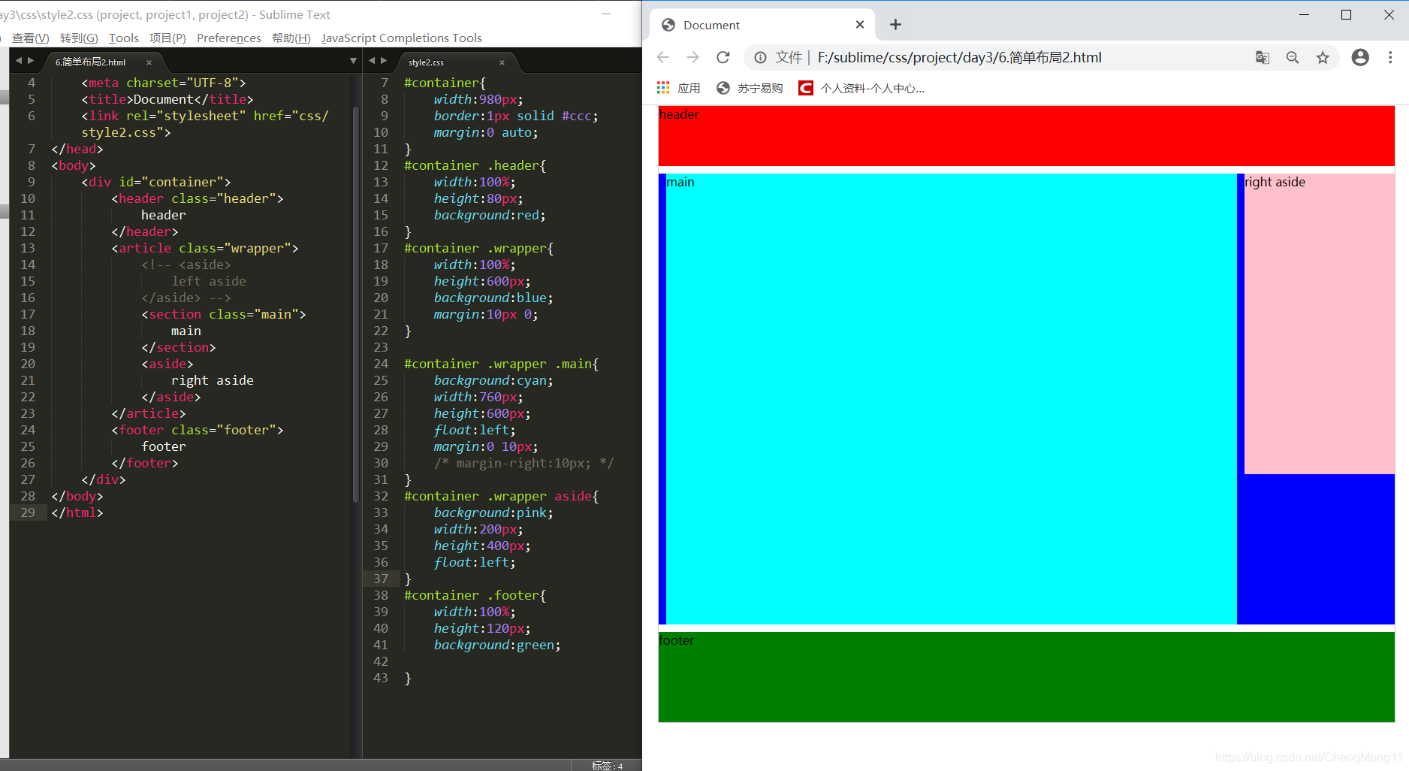
Task: Open the left pane tab list dropdown
Action: [x=353, y=61]
